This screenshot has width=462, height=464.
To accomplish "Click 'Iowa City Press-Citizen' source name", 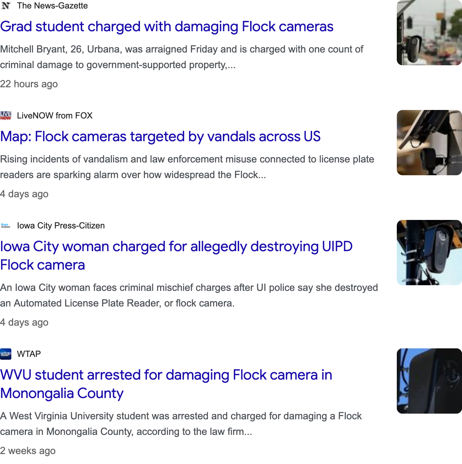I will 61,226.
